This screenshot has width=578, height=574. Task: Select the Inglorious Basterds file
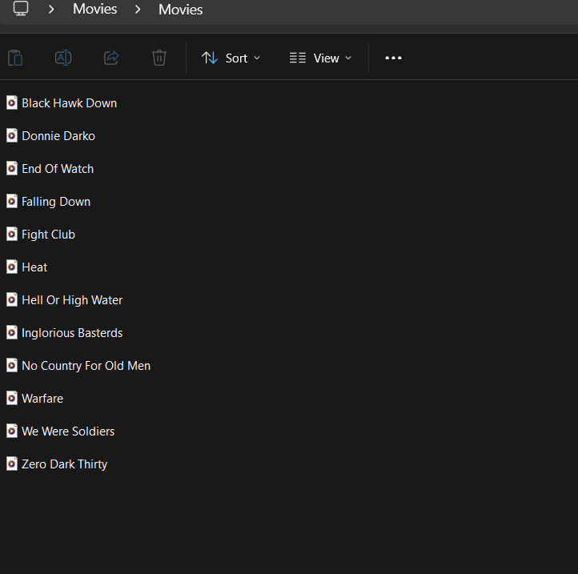[x=65, y=333]
